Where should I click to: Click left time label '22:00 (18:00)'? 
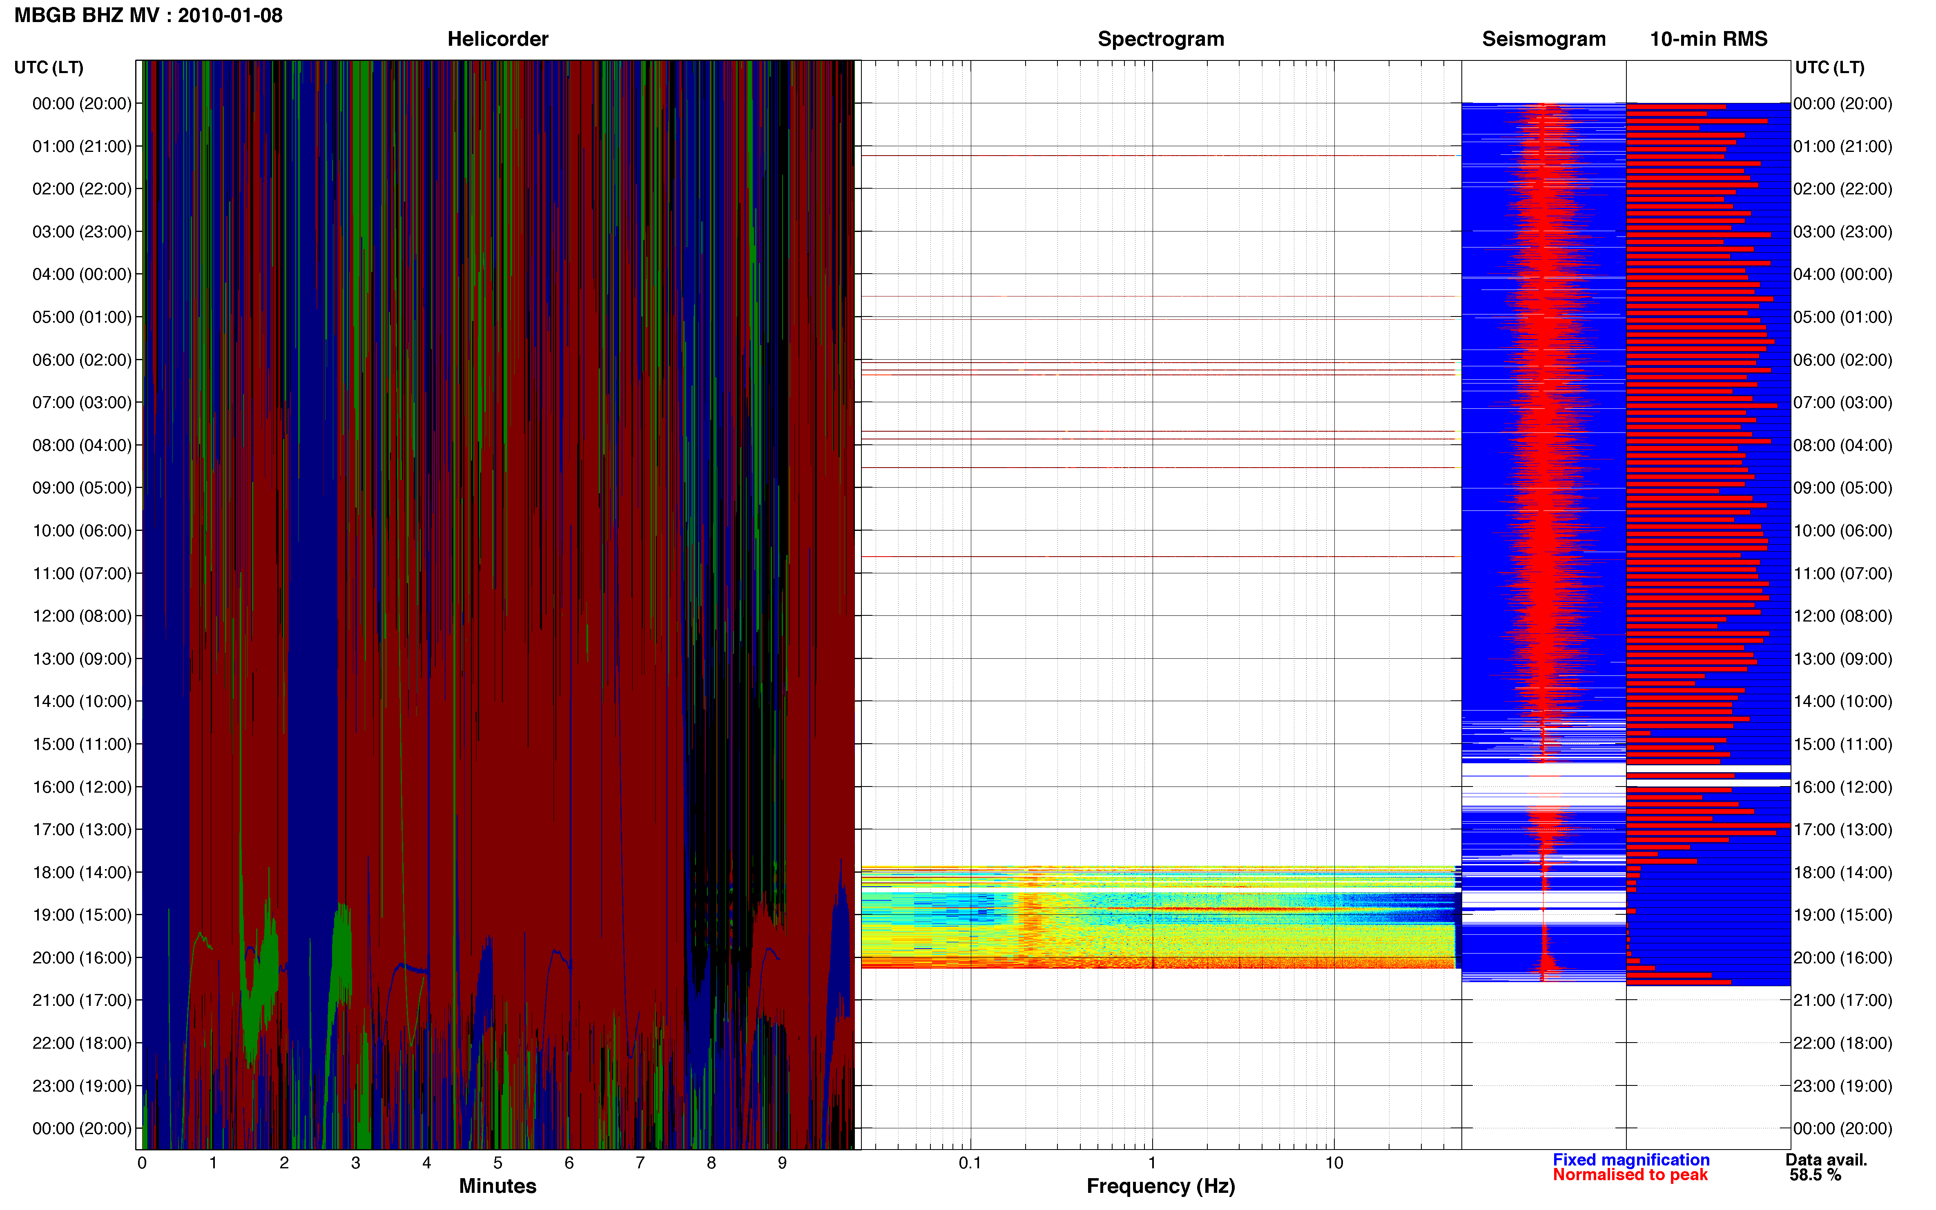(82, 1043)
